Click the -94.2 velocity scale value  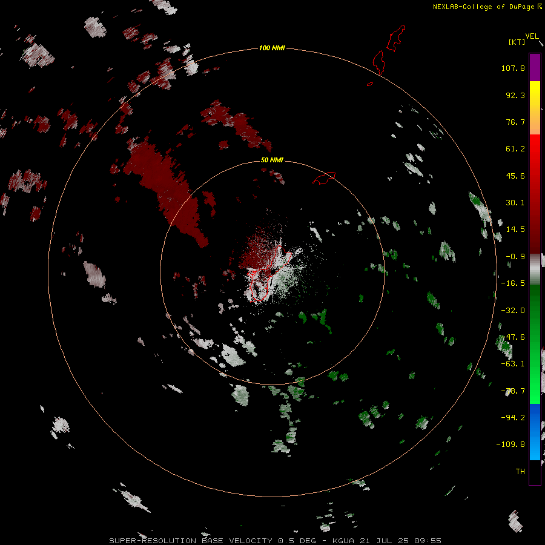tap(513, 417)
